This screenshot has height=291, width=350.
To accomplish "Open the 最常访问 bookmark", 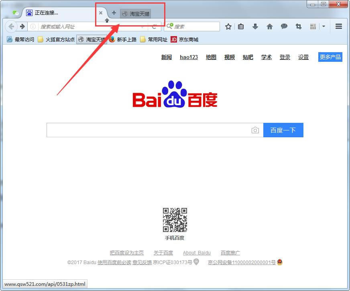I will pos(20,39).
